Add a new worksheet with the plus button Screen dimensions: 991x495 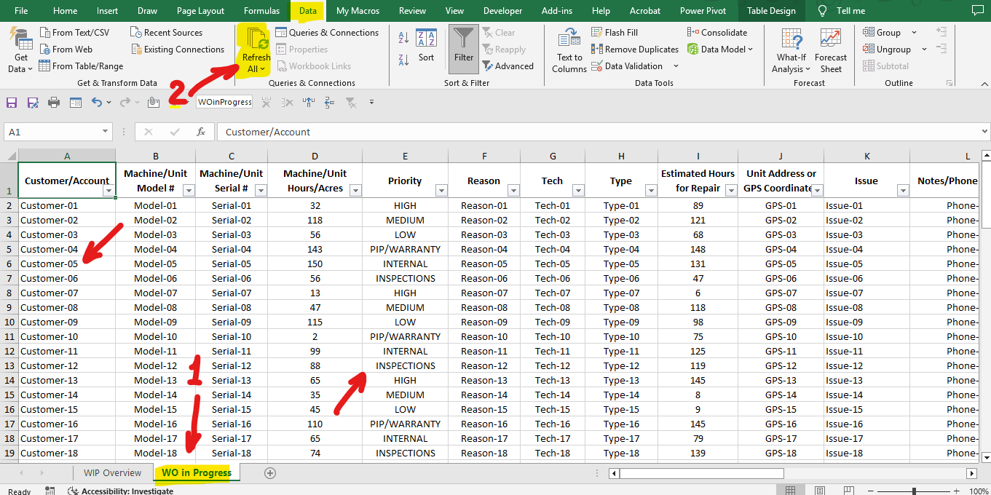coord(269,472)
